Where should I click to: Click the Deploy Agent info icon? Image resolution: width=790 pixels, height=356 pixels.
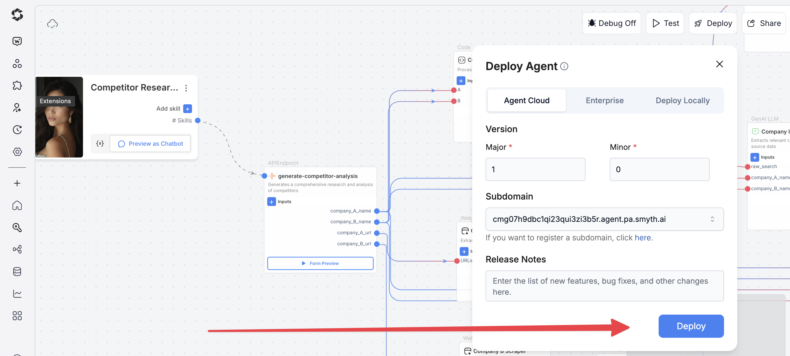tap(564, 66)
